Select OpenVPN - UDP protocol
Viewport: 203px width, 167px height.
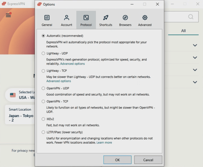point(43,88)
